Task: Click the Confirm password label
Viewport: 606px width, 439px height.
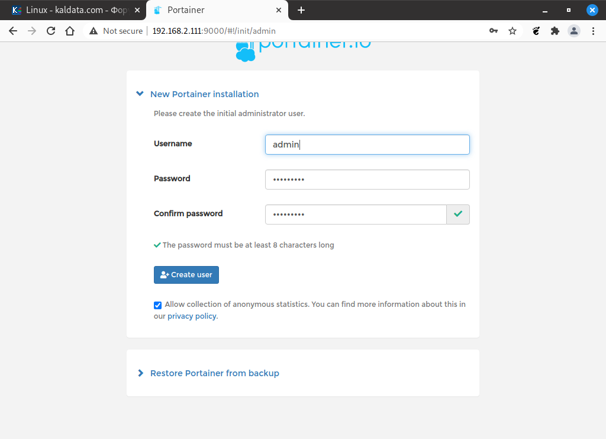Action: click(188, 213)
